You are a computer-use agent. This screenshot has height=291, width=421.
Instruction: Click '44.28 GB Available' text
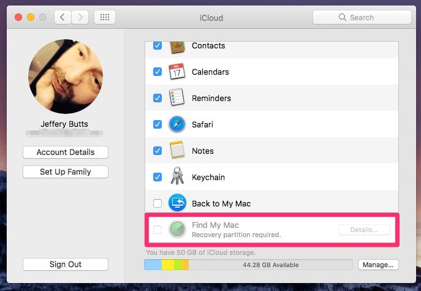[271, 265]
